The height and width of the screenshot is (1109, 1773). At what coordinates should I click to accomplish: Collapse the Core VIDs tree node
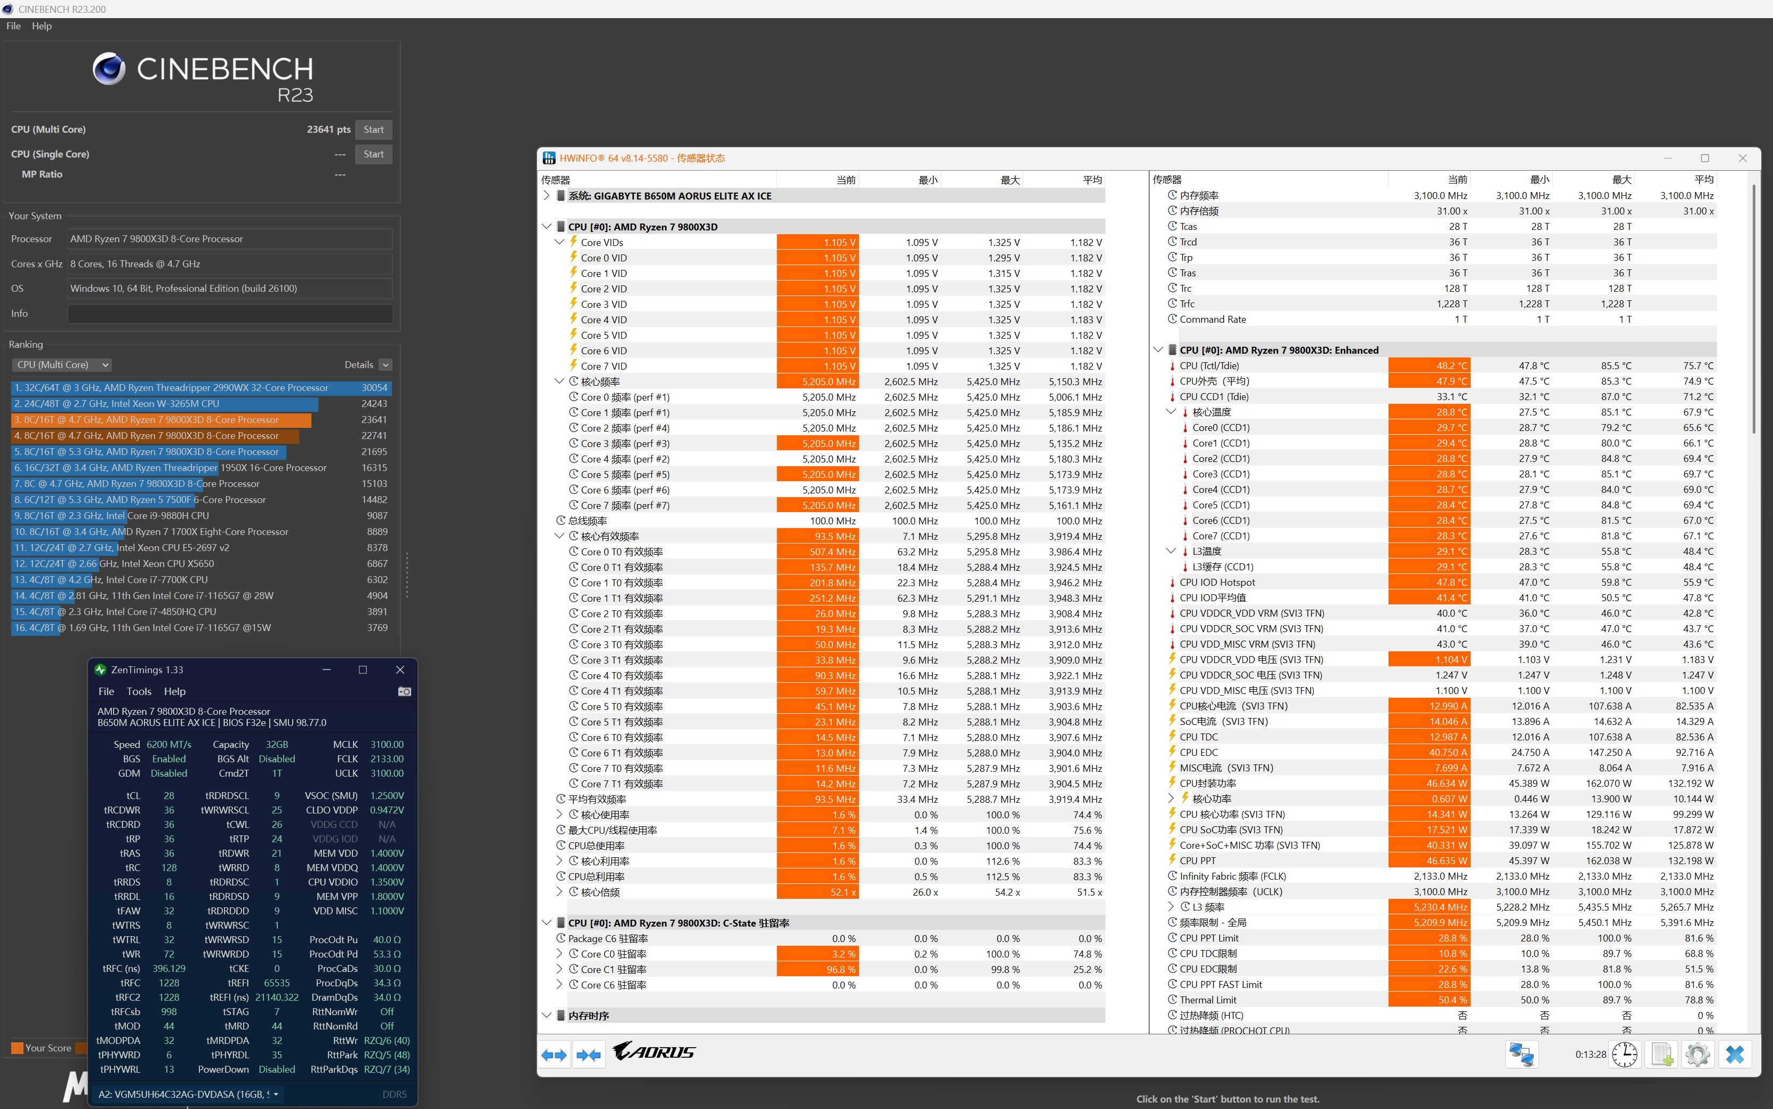click(x=559, y=242)
